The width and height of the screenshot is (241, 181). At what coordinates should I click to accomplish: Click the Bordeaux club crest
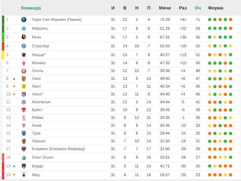tap(24, 166)
